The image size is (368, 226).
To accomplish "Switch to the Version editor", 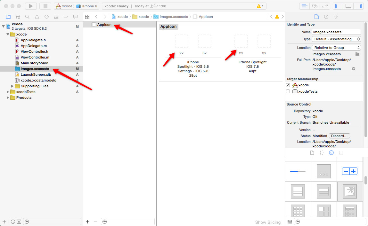I will [x=325, y=6].
